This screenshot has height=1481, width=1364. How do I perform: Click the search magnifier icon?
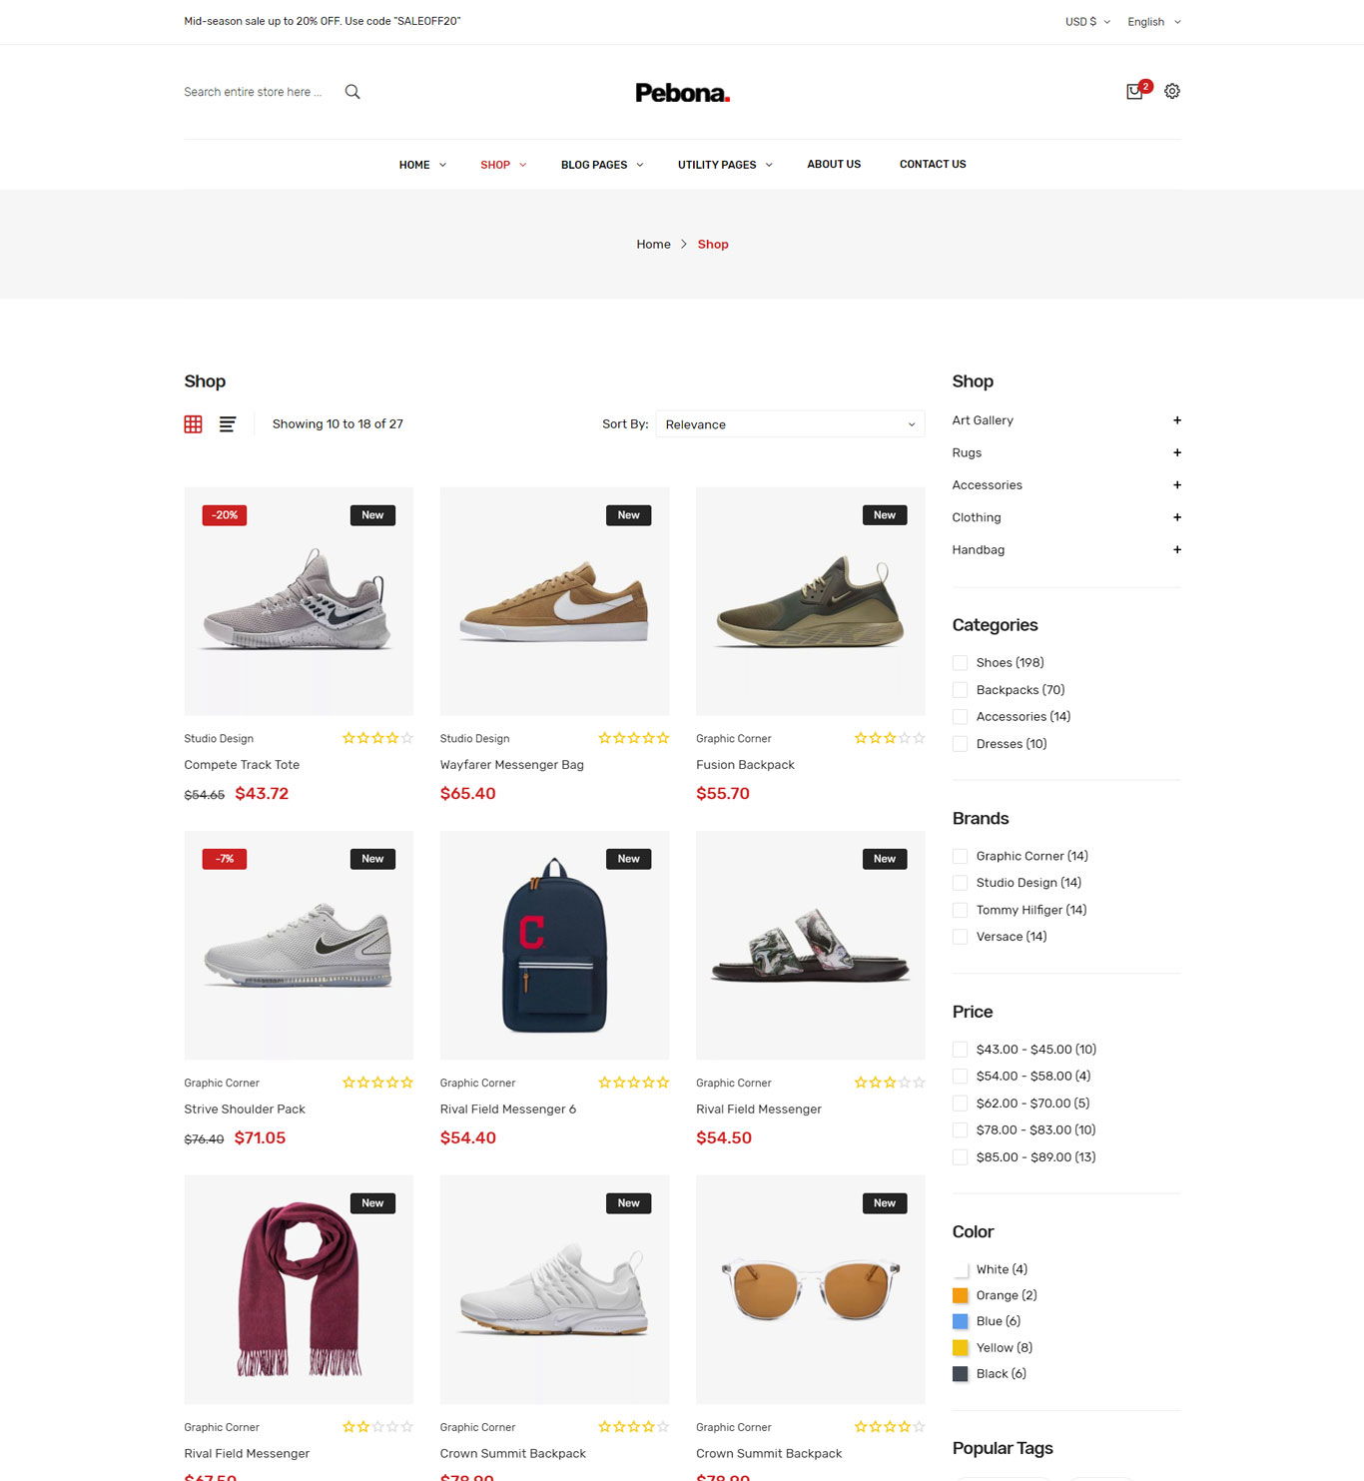352,92
